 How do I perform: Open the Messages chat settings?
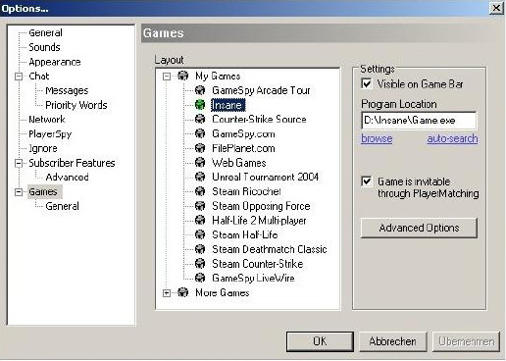click(x=67, y=90)
